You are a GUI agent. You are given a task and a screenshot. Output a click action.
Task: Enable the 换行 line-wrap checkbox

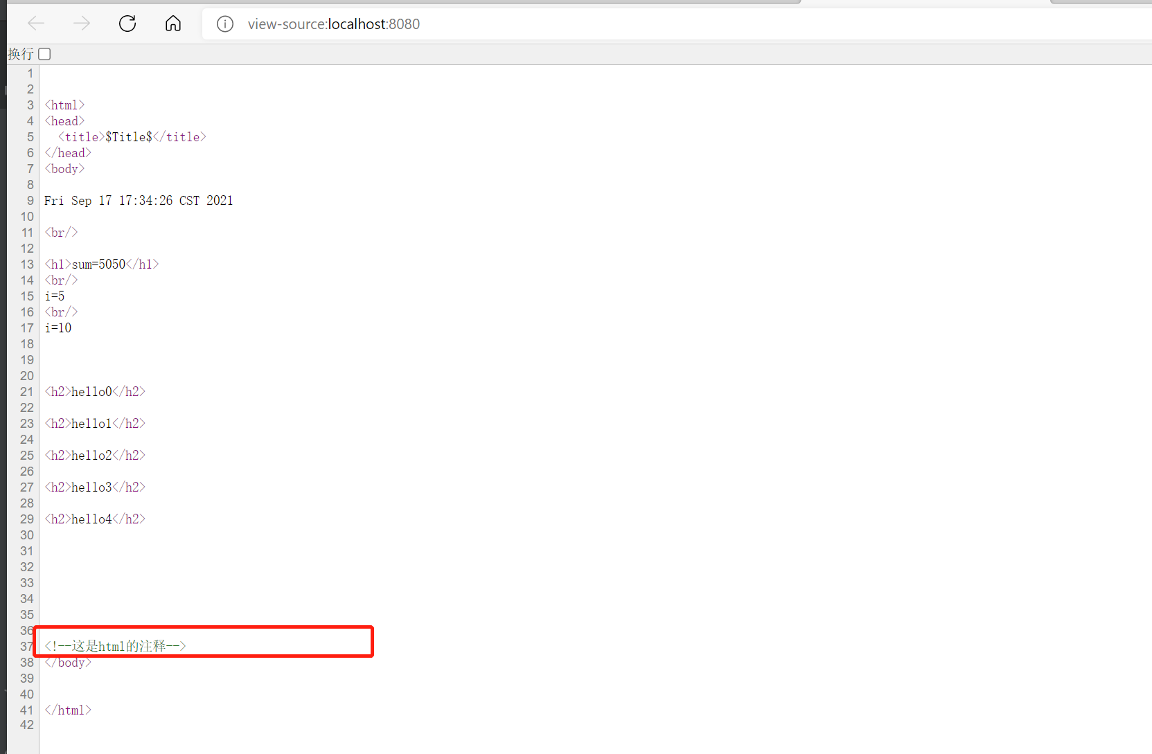coord(44,54)
